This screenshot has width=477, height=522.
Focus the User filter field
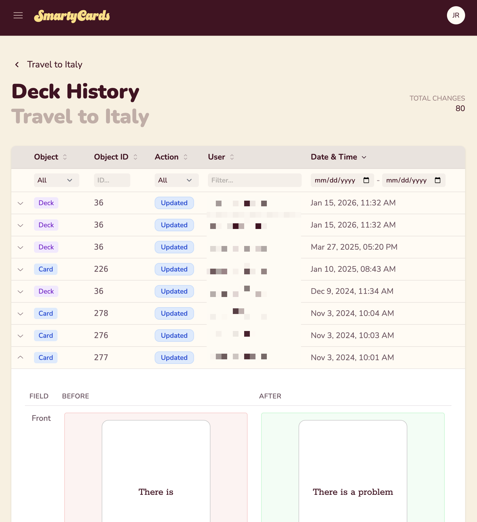point(254,180)
